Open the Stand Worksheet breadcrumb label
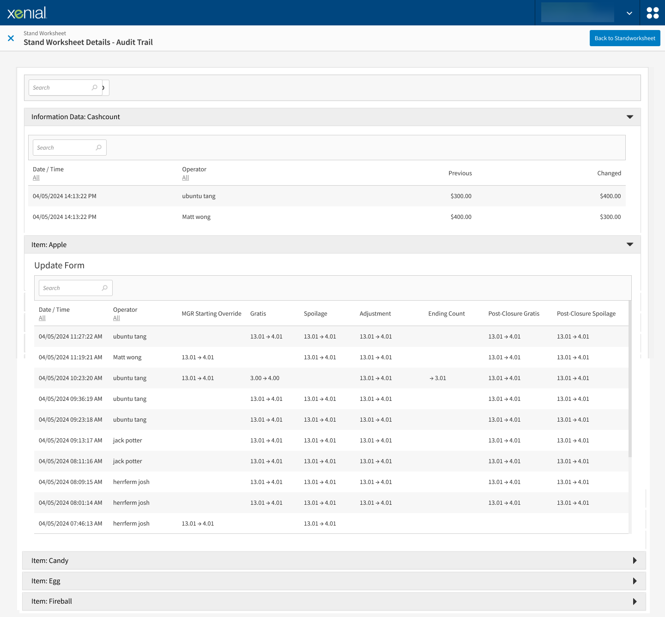Viewport: 665px width, 617px height. point(44,33)
